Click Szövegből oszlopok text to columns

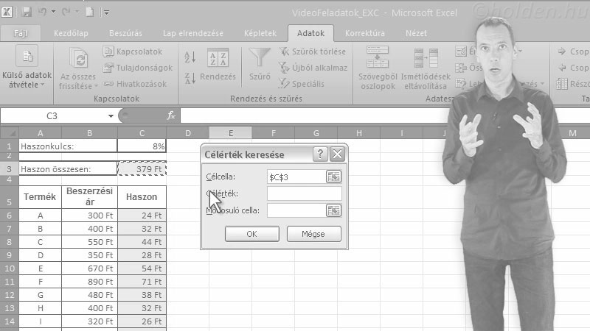(x=378, y=68)
